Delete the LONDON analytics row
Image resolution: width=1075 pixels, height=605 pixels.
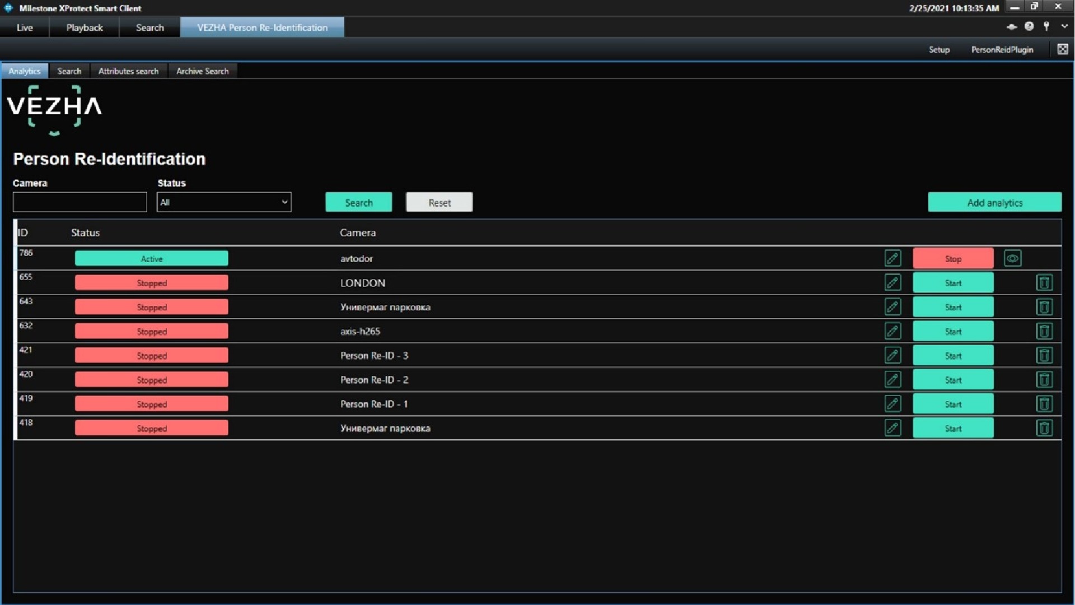point(1044,282)
